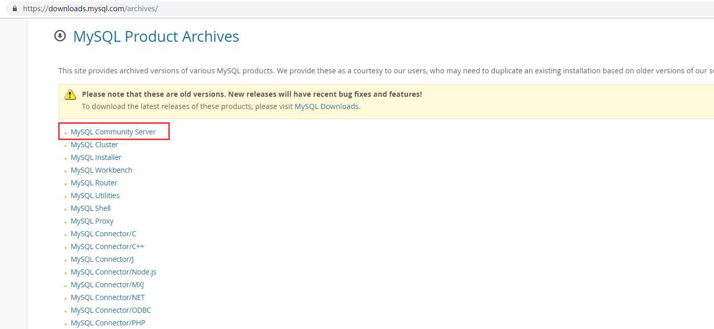This screenshot has height=329, width=714.
Task: Open MySQL Connector/PHP archives
Action: 108,323
